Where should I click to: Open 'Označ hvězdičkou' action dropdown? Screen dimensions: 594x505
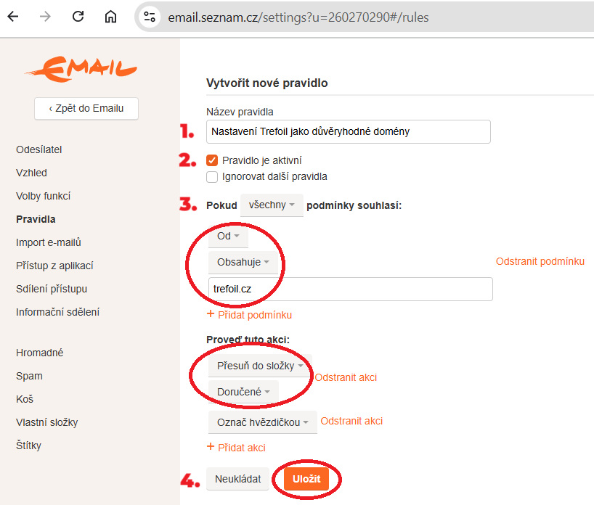click(263, 422)
